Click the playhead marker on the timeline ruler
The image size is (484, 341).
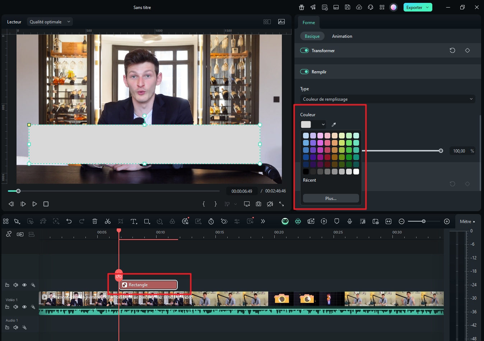coord(119,230)
